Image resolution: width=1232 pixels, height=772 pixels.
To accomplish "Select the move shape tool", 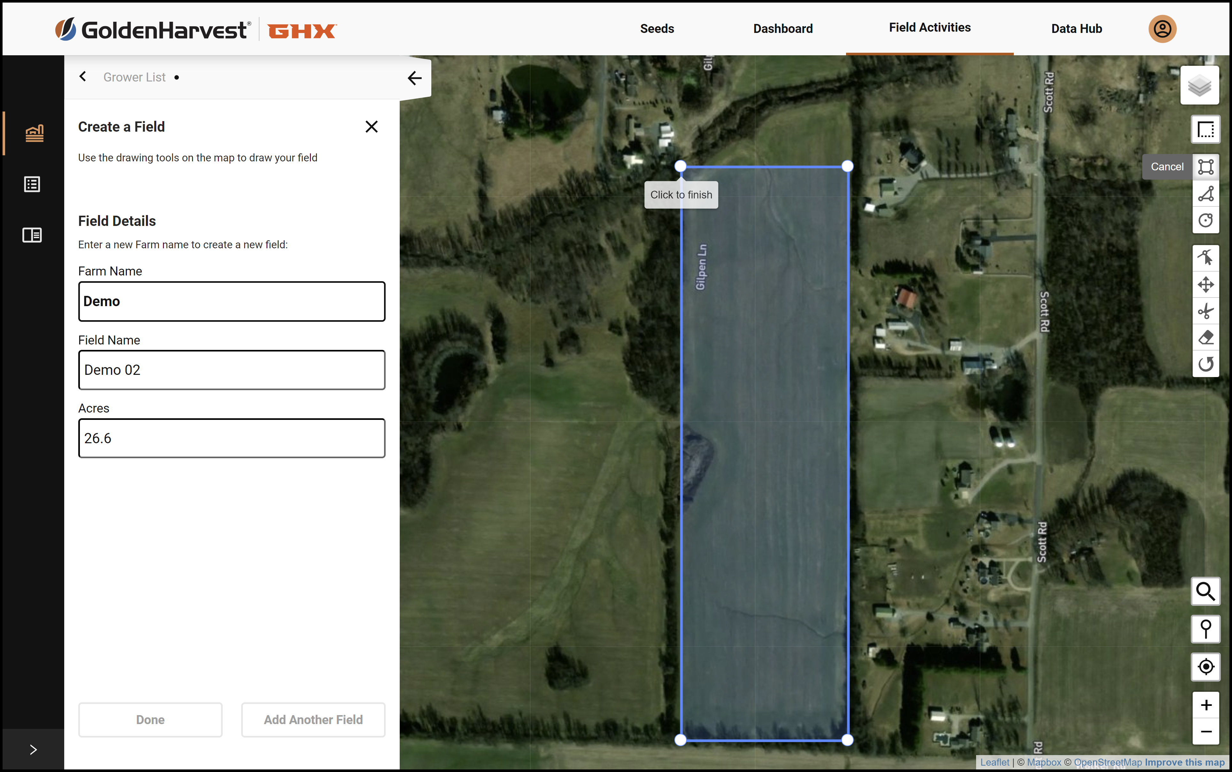I will 1205,284.
